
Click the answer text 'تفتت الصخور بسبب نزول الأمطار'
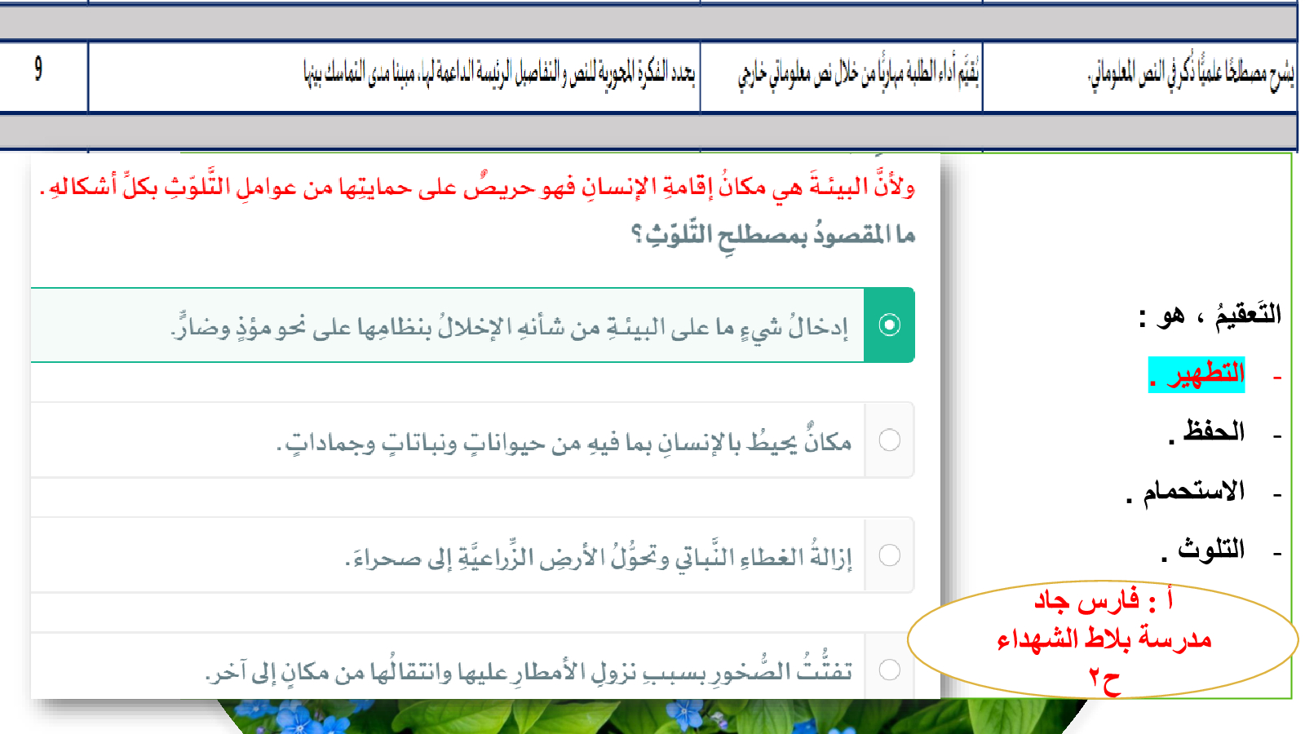click(529, 672)
